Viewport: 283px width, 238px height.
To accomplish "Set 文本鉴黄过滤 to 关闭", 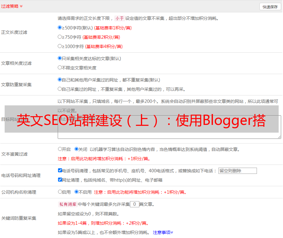I will point(76,149).
